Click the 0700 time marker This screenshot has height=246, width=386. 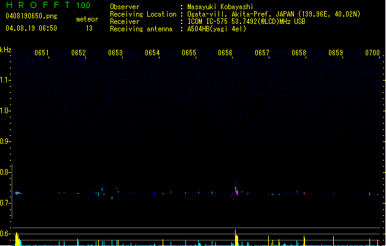(372, 53)
